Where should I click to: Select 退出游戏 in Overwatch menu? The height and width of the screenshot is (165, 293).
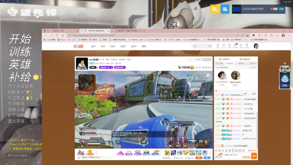[x=16, y=121]
